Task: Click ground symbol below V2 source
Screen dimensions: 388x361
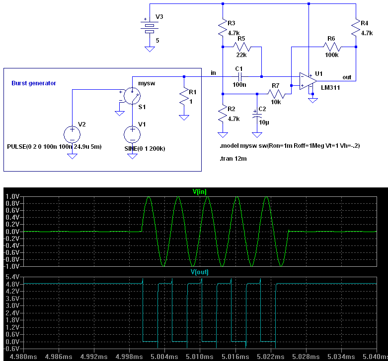Action: [72, 156]
